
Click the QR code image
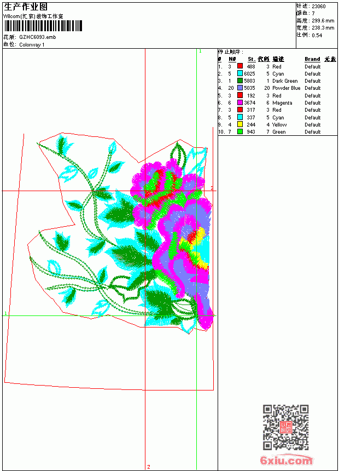tap(286, 427)
